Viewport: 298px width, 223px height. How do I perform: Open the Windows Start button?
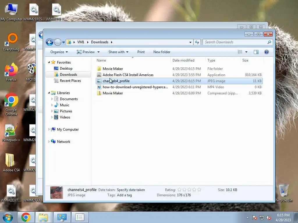coord(8,217)
